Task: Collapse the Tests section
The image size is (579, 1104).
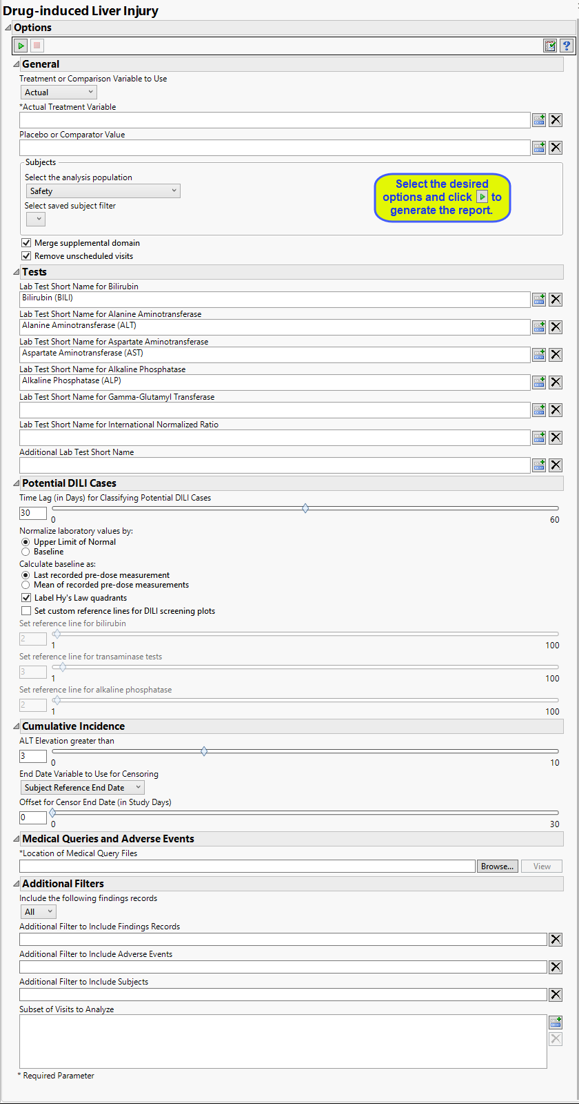Action: click(17, 272)
